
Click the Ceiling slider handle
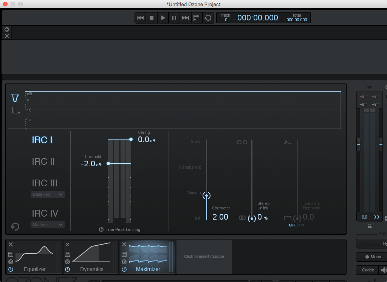tap(131, 139)
